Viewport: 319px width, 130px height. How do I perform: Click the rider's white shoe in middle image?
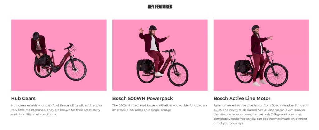point(159,74)
